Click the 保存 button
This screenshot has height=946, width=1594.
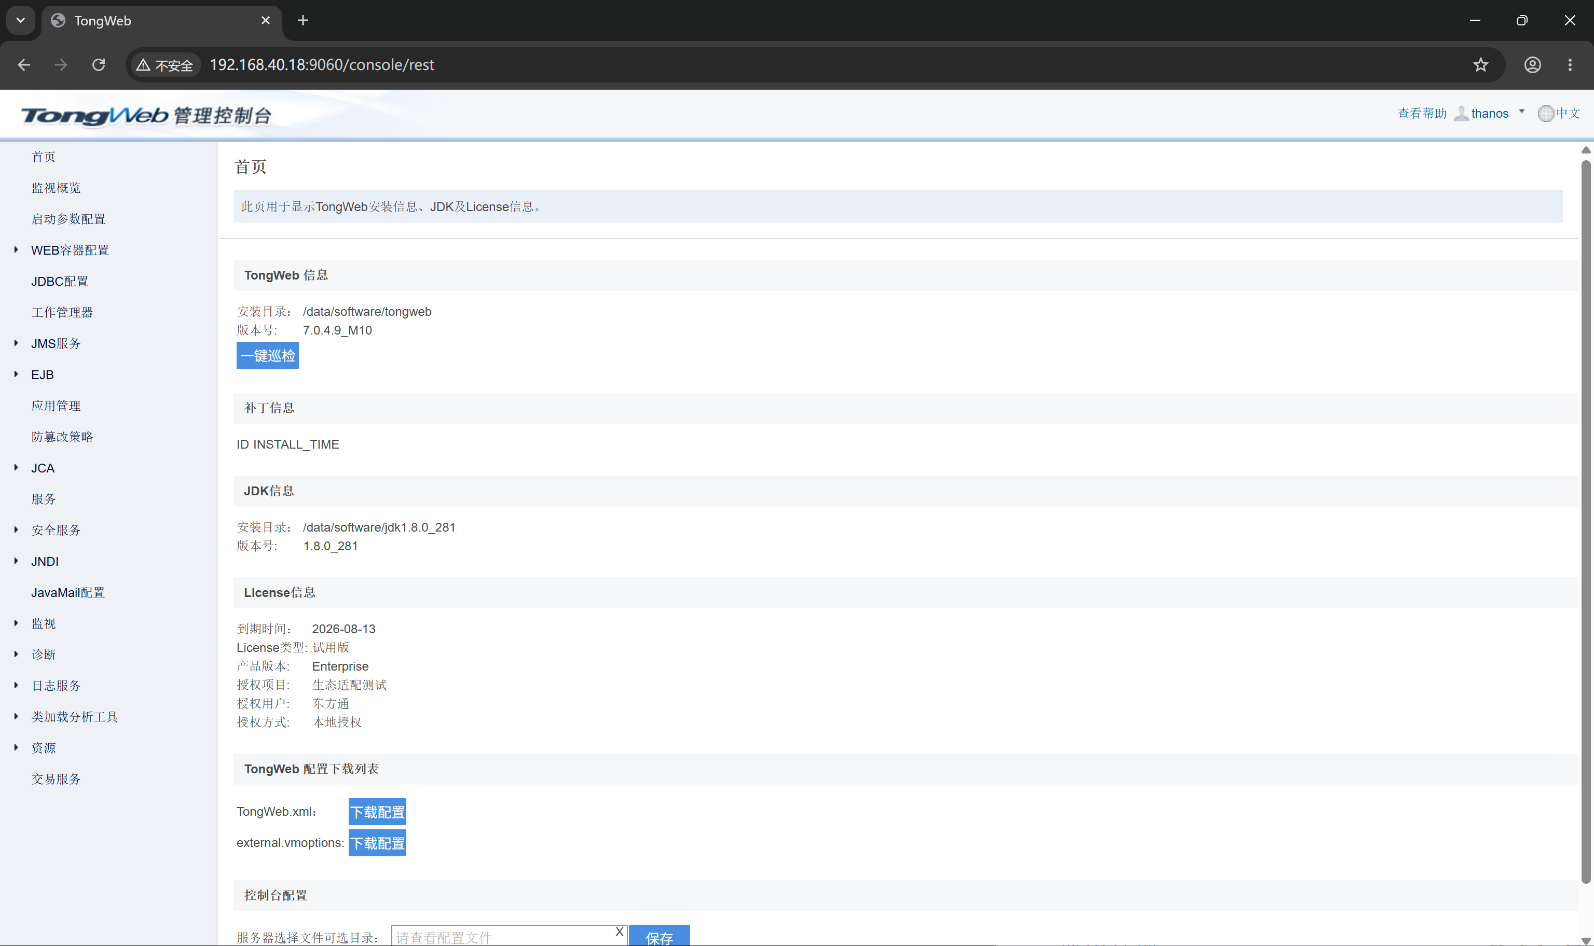click(x=659, y=936)
